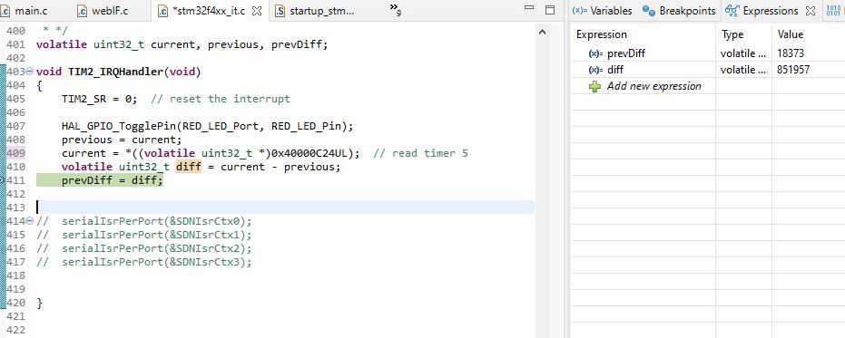Click the read timer 5 comment
The width and height of the screenshot is (845, 338).
420,153
